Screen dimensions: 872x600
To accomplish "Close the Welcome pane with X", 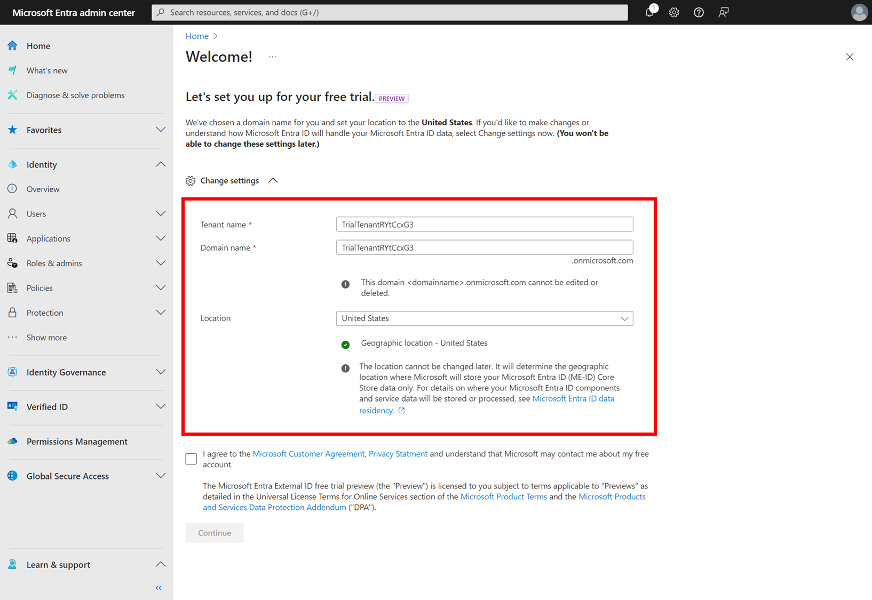I will coord(850,57).
